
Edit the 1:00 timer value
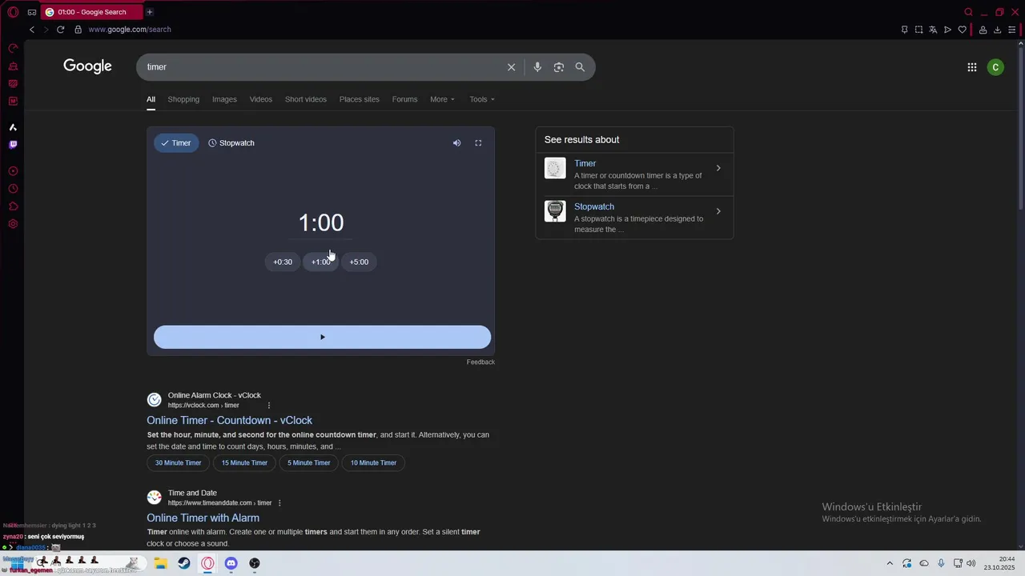point(320,223)
